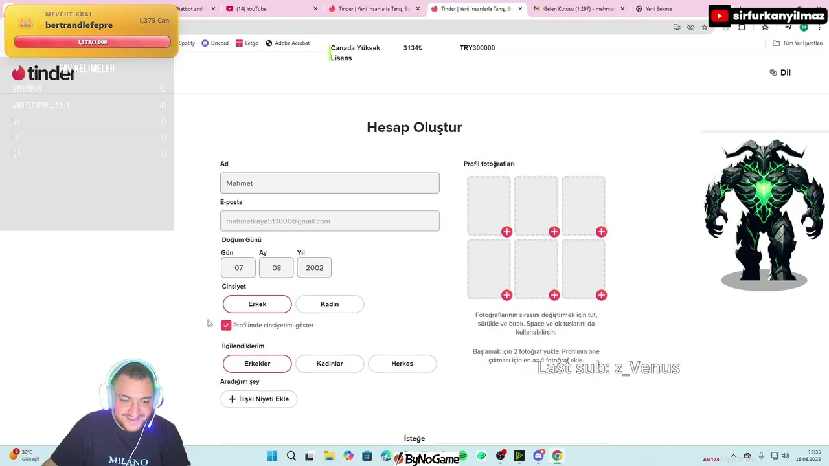The width and height of the screenshot is (829, 466).
Task: Click the Yıl year field
Action: point(314,268)
